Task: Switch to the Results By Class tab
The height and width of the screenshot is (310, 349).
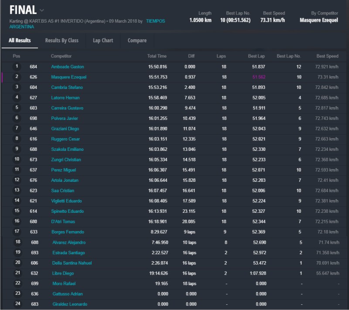Action: (62, 41)
